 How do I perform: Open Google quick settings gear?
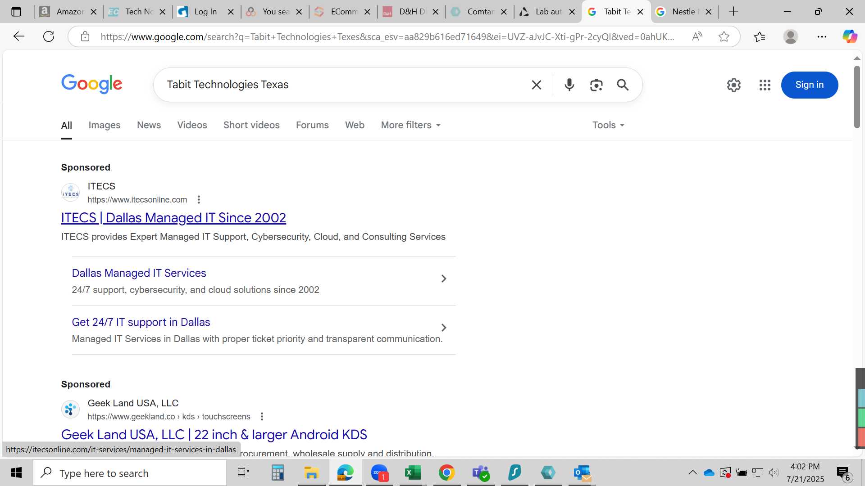(733, 85)
